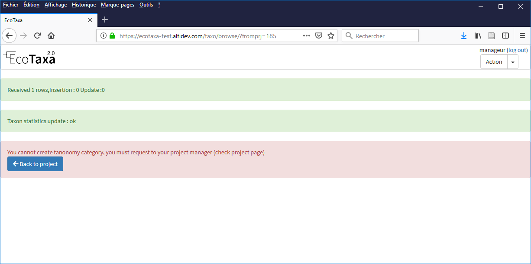Open the Firefox hamburger menu
This screenshot has width=531, height=264.
[x=523, y=36]
